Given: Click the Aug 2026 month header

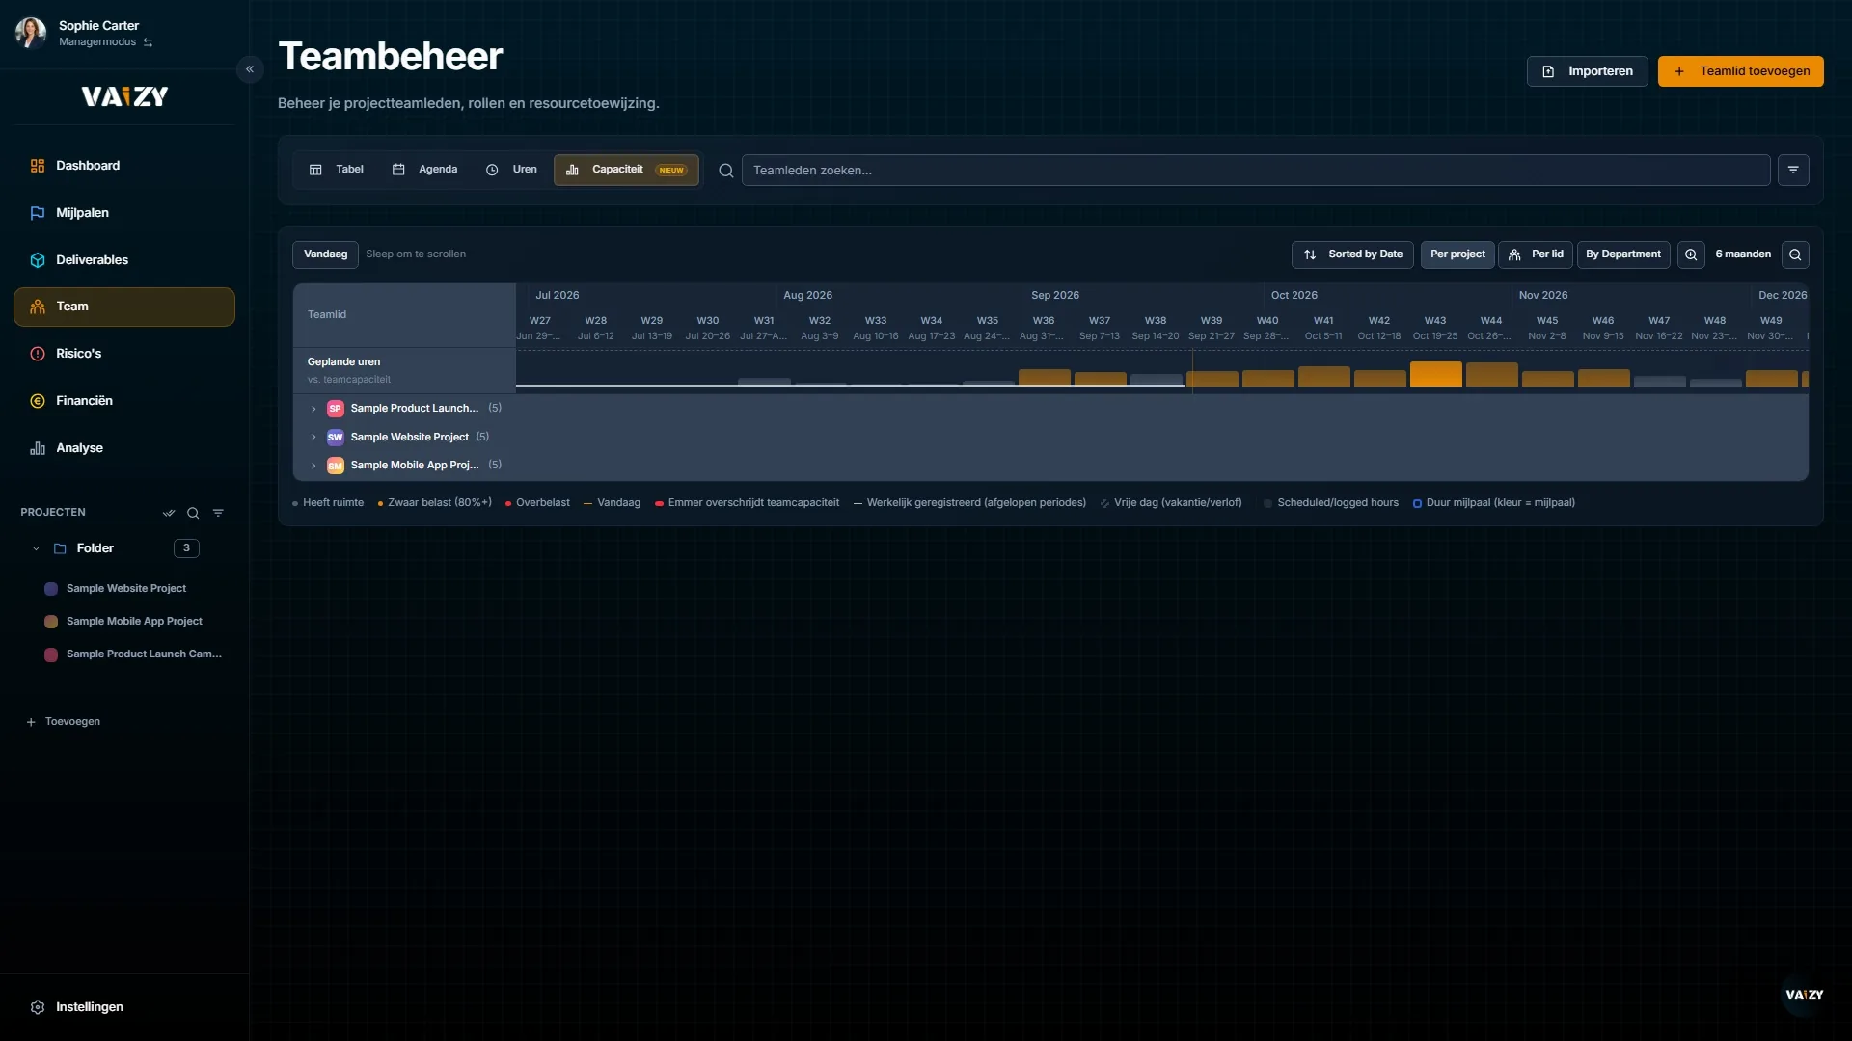Looking at the screenshot, I should [x=807, y=296].
